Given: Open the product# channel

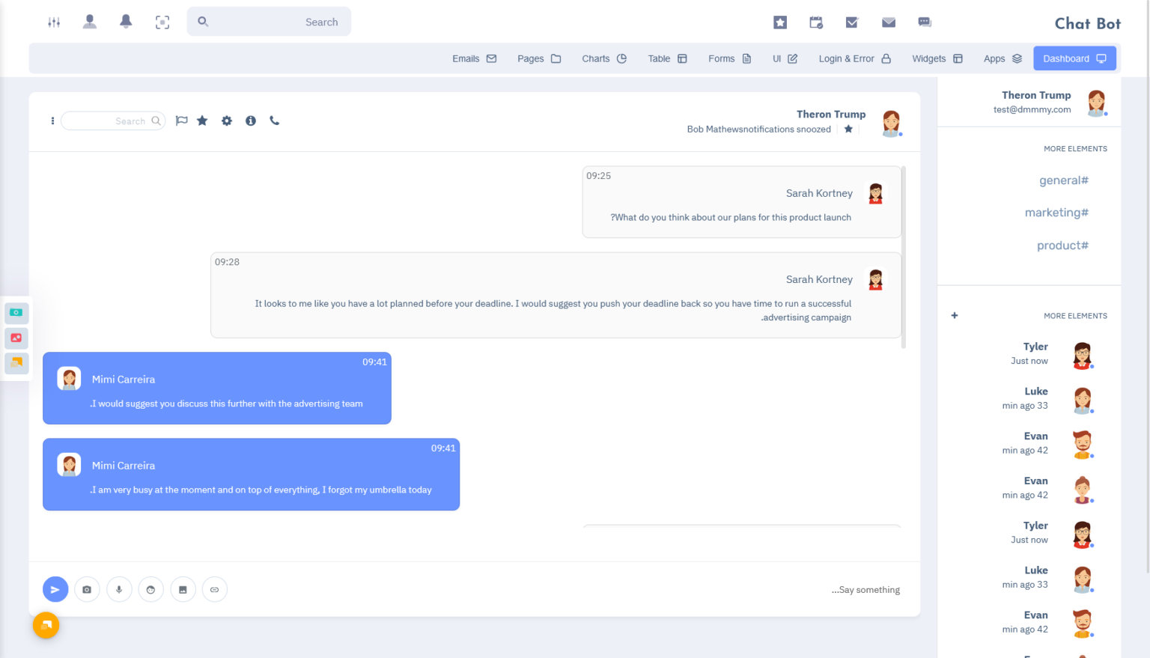Looking at the screenshot, I should (1062, 246).
